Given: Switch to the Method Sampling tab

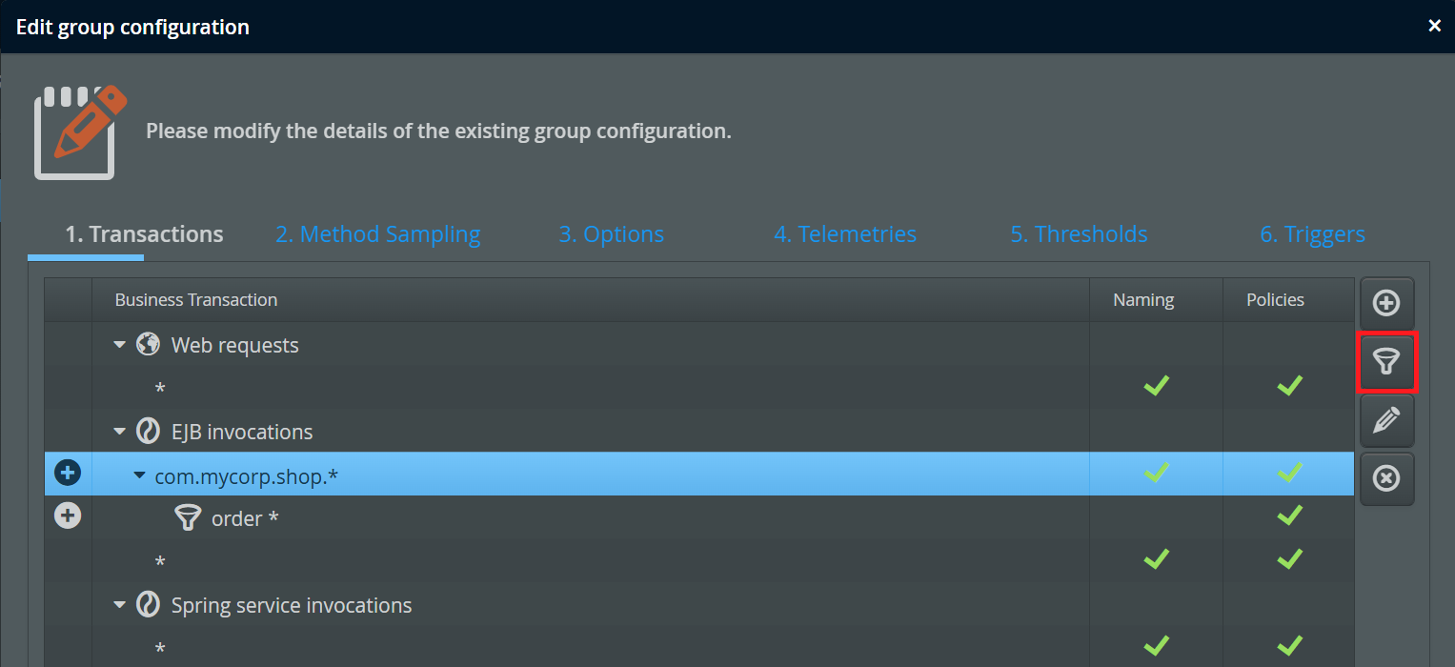Looking at the screenshot, I should point(377,234).
